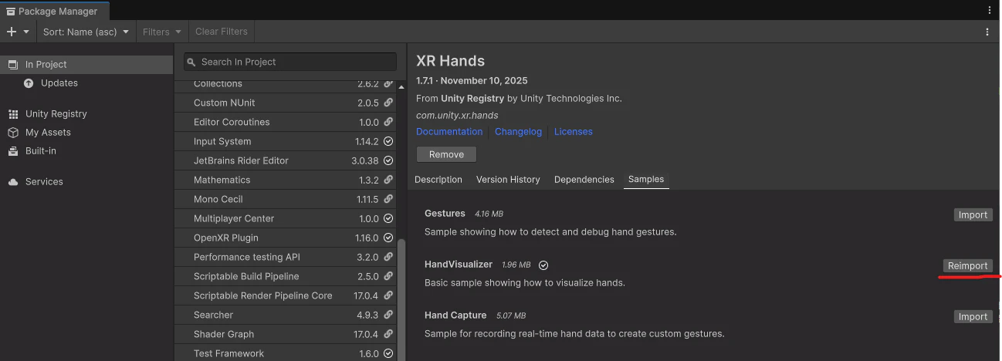
Task: Click the Updates arrow-circle icon
Action: click(x=29, y=83)
